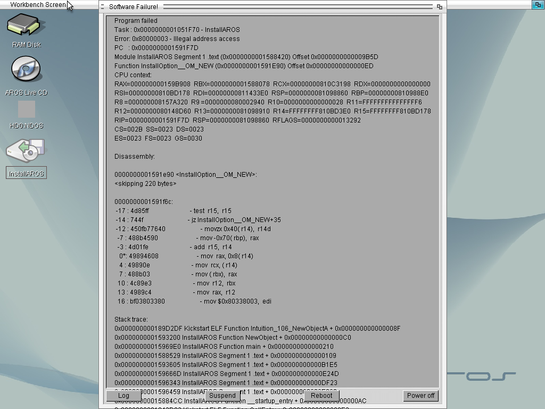Click the stack line with offset 0x0000000000000109
545x409 pixels.
[225, 355]
